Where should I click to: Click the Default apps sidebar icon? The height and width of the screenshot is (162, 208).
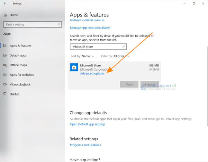click(5, 55)
